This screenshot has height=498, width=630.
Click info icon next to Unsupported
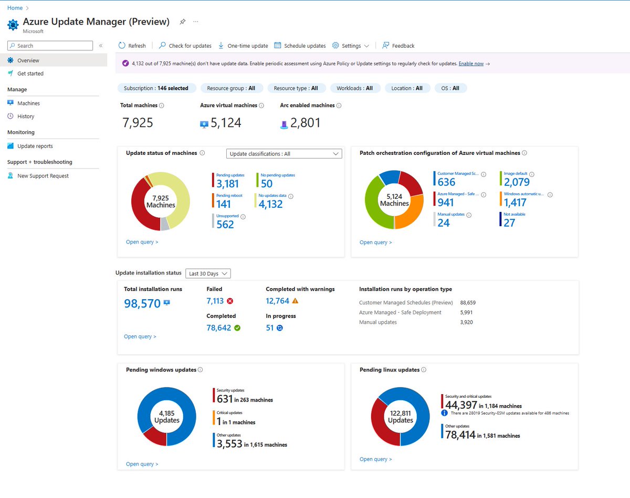(243, 216)
